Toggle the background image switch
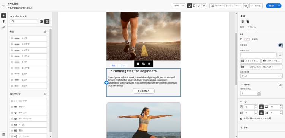 [x=280, y=45]
